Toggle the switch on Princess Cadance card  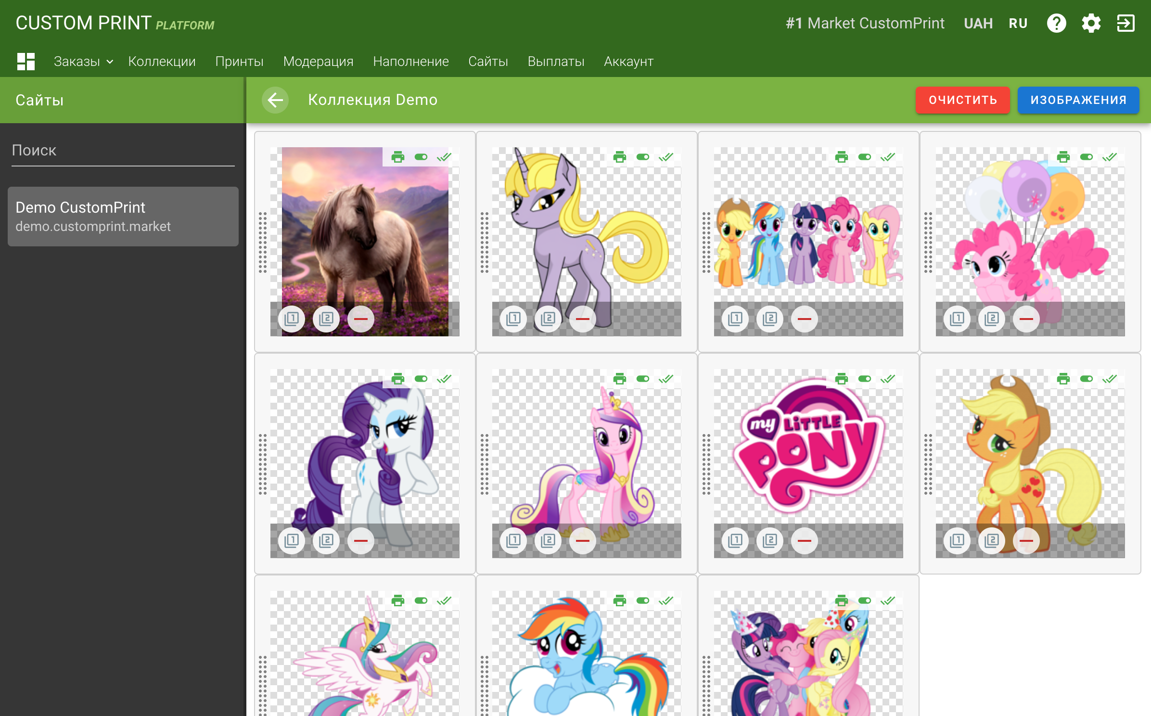[643, 379]
